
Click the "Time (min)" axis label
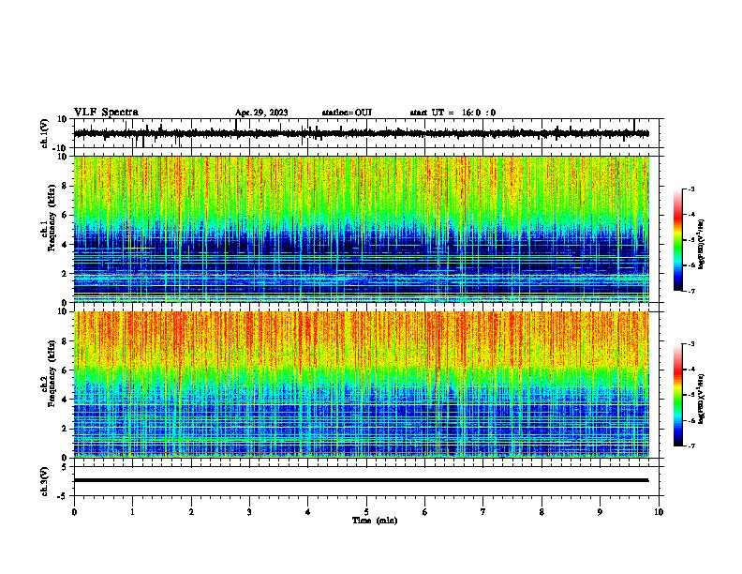[x=375, y=521]
